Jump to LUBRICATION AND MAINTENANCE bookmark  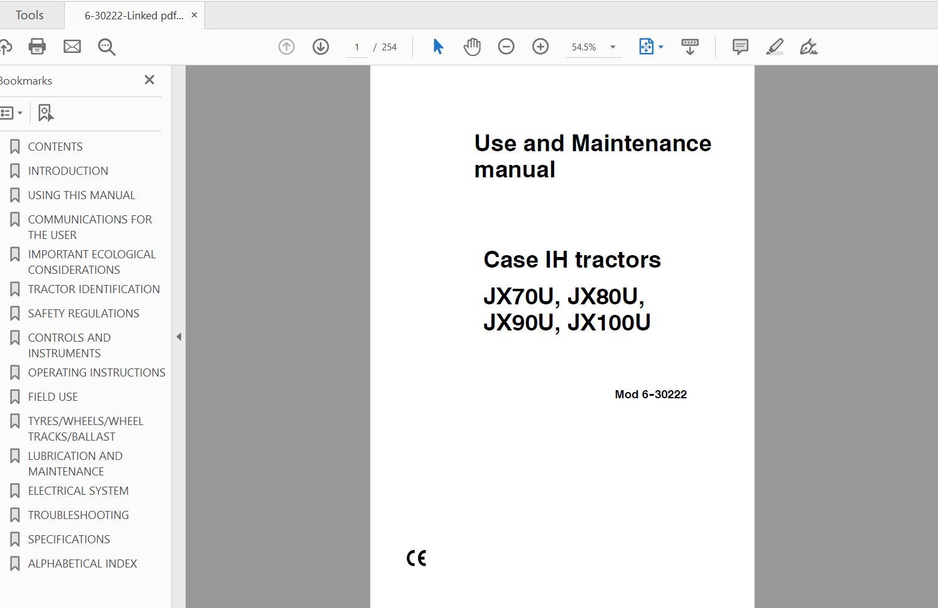click(x=75, y=464)
